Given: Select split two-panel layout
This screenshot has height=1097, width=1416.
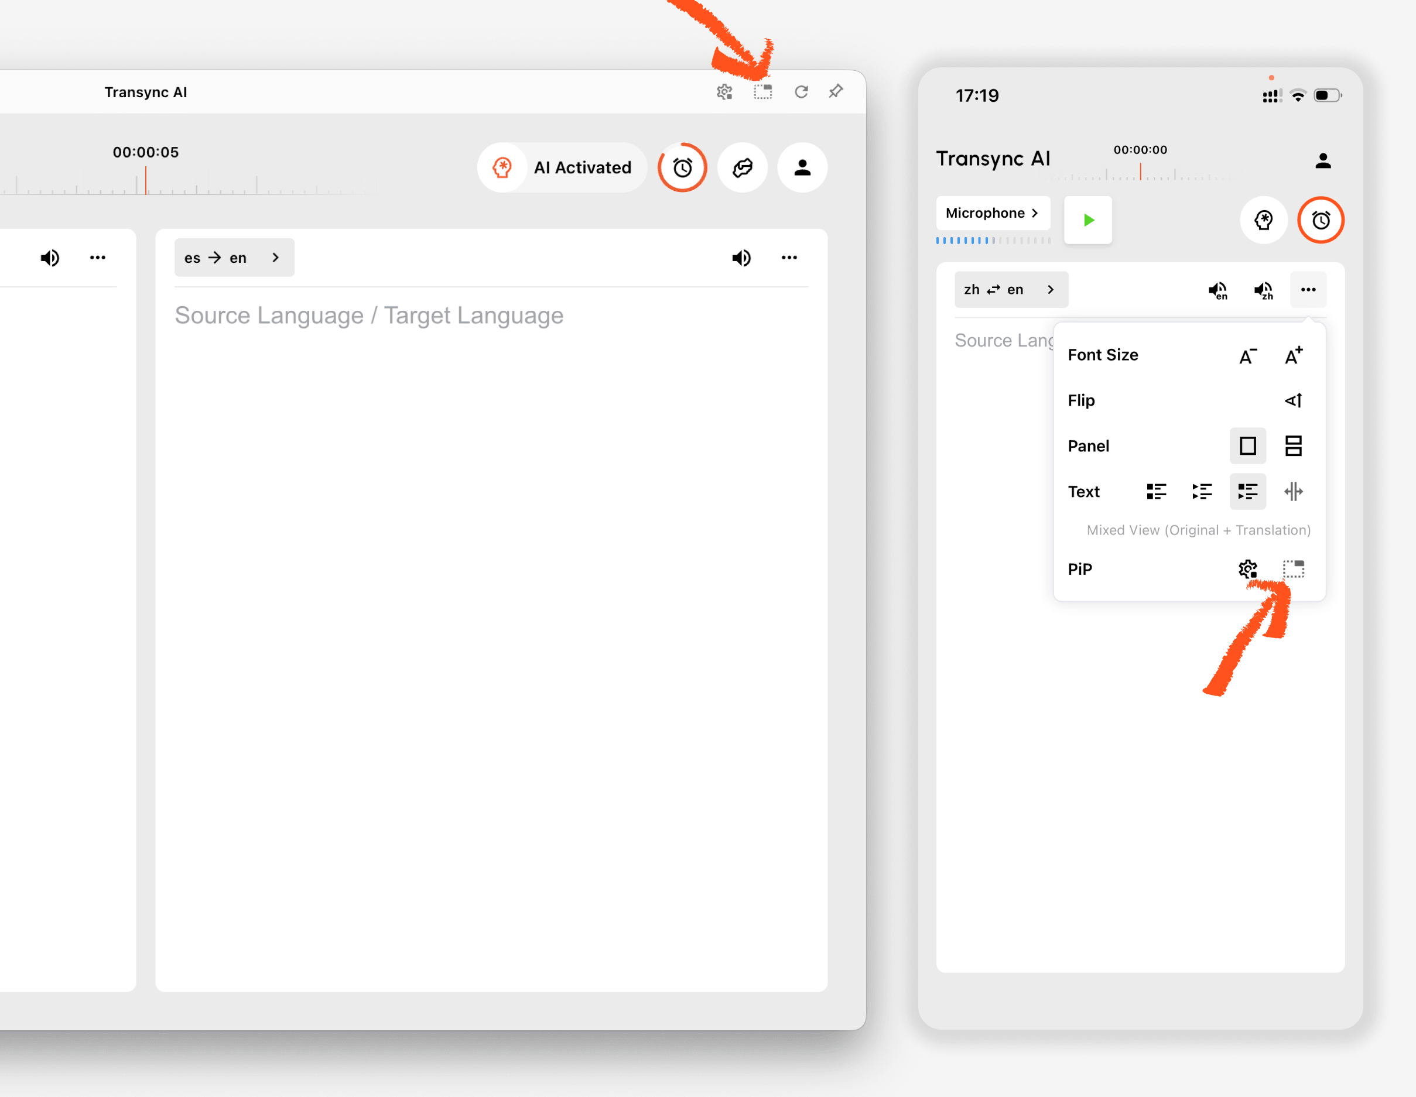Looking at the screenshot, I should (x=1294, y=446).
